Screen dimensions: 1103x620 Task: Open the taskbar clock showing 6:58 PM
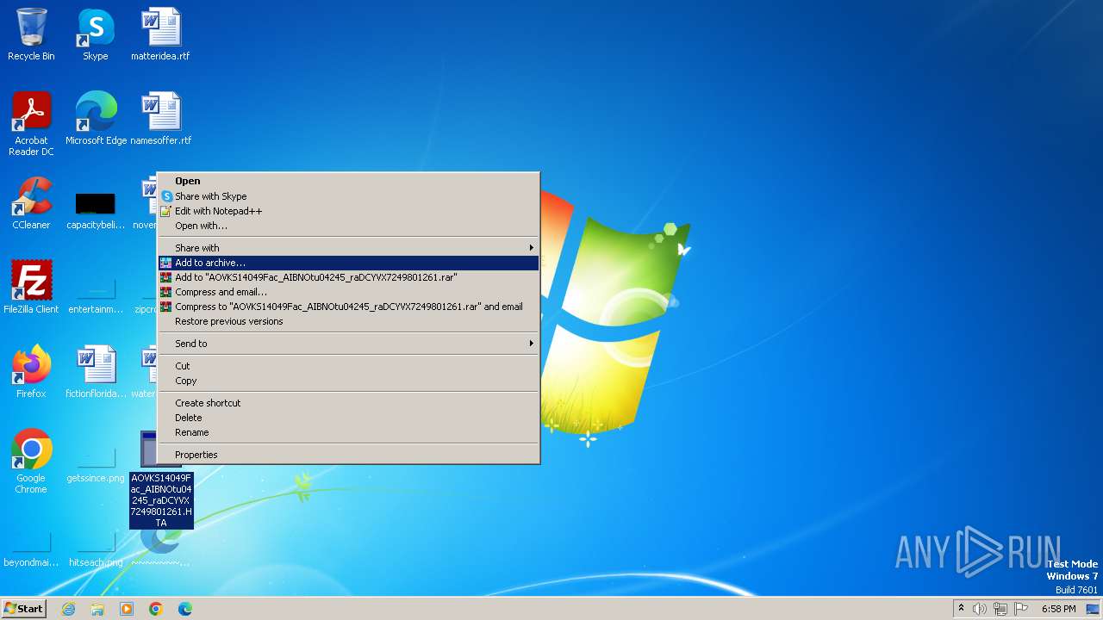pyautogui.click(x=1058, y=609)
